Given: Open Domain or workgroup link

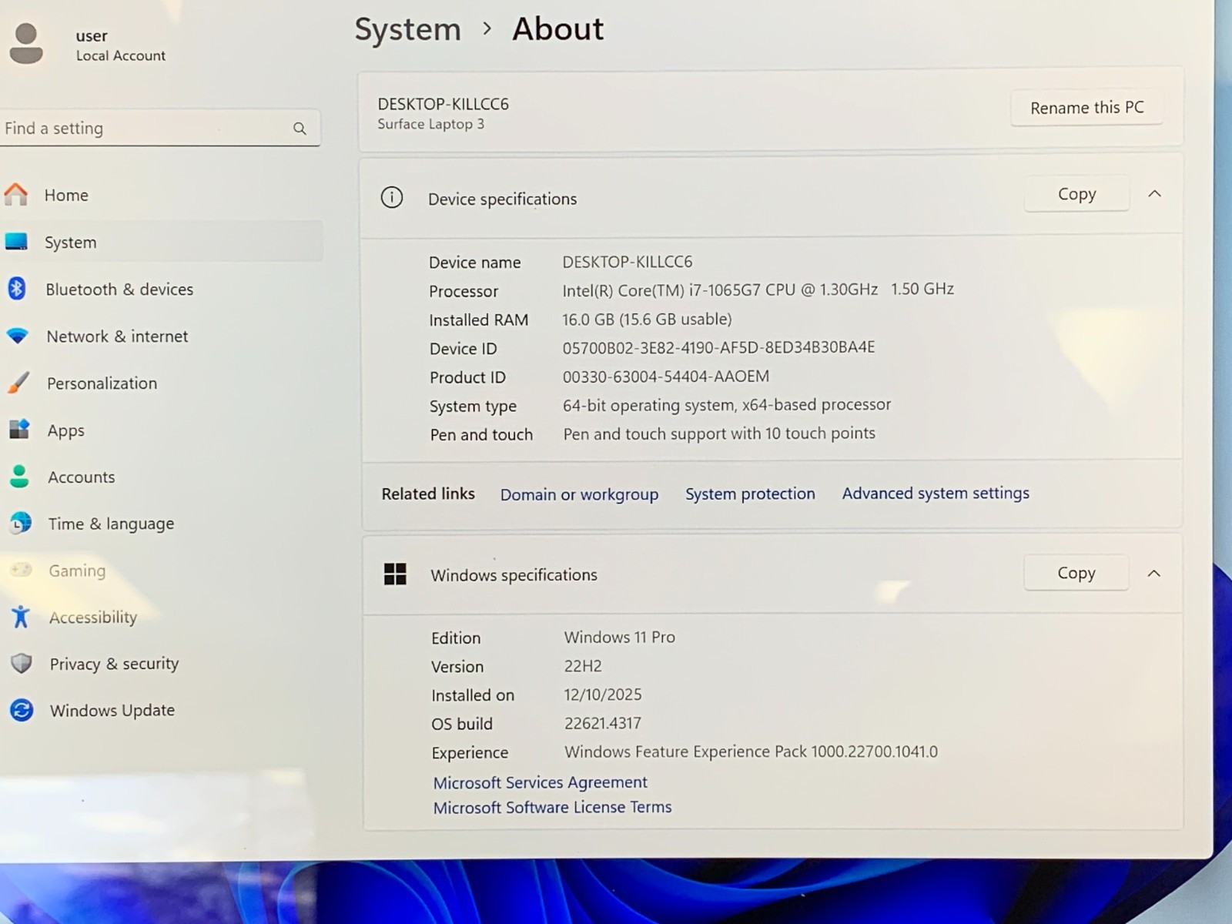Looking at the screenshot, I should pos(579,494).
